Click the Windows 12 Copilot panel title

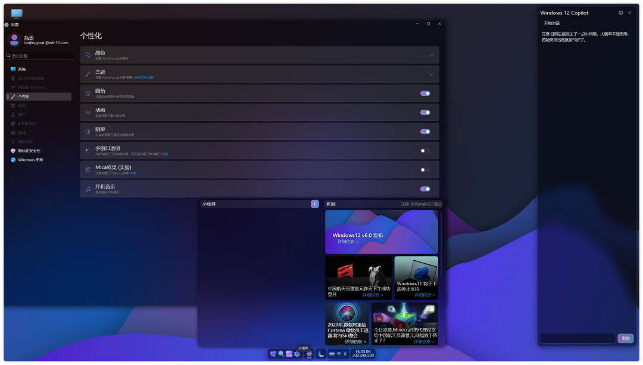tap(564, 13)
